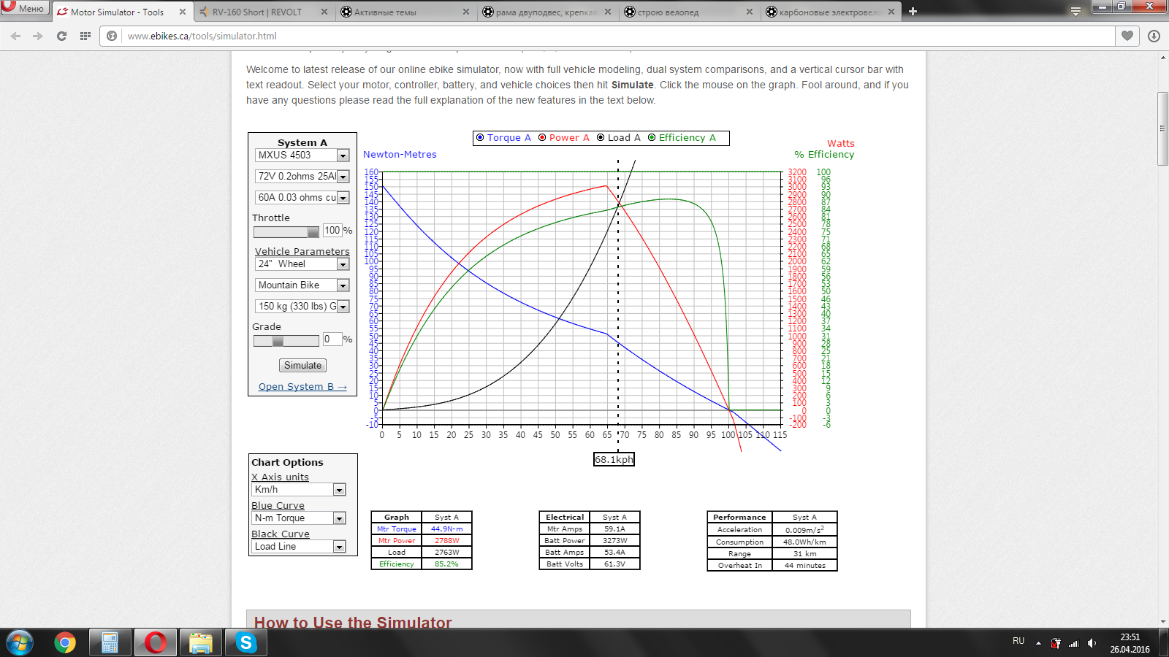Select the Efficiency A radio button

coord(652,137)
